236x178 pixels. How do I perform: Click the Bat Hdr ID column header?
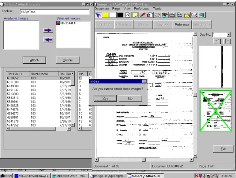tap(18, 74)
